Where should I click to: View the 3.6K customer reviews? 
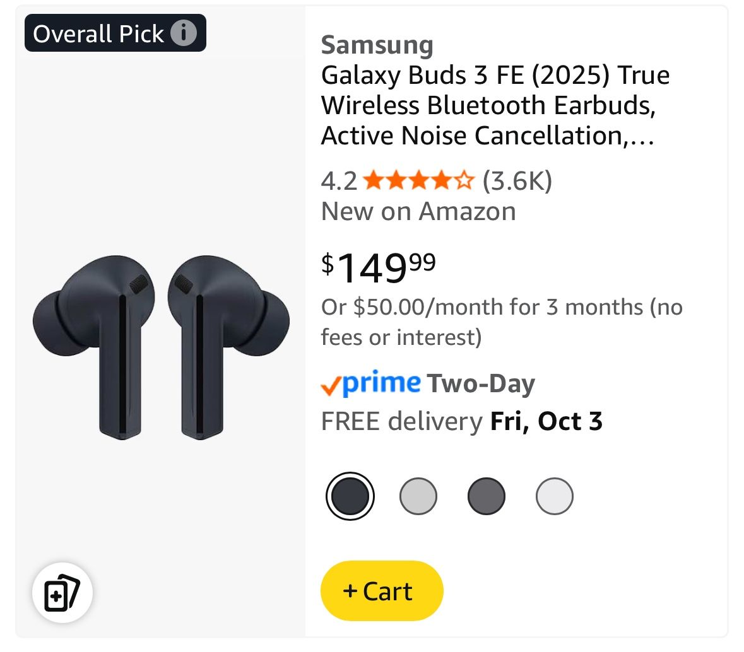click(517, 181)
